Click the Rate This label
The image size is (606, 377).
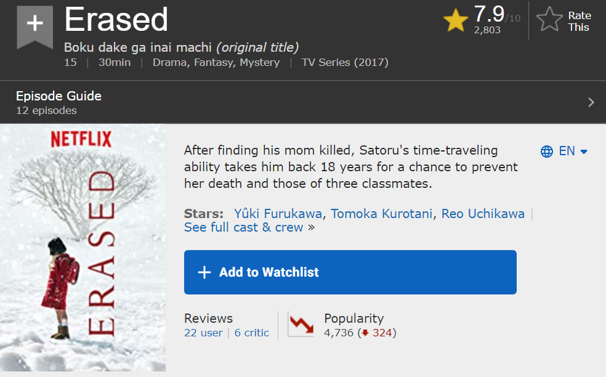pyautogui.click(x=579, y=22)
